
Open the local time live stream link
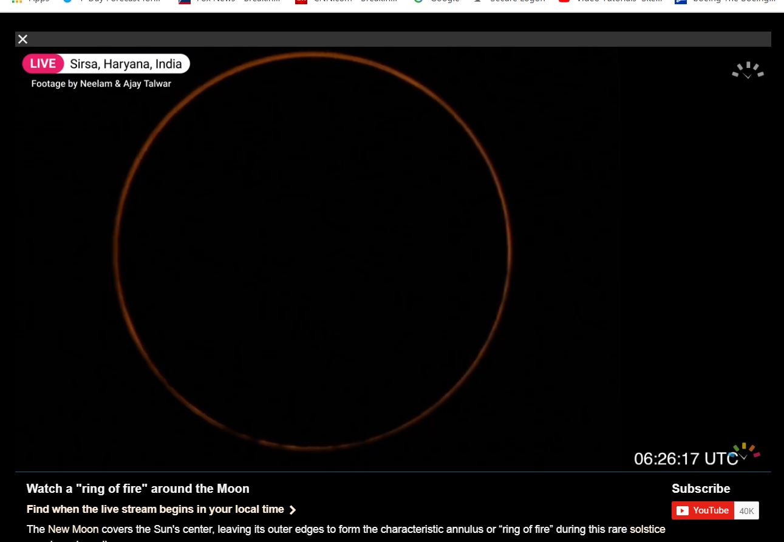click(155, 509)
